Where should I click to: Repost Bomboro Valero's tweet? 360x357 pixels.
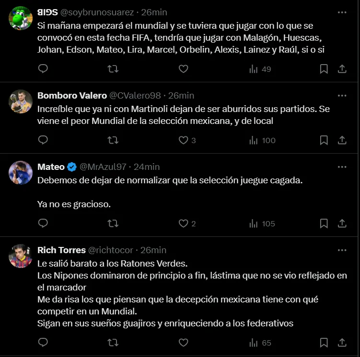tap(113, 140)
